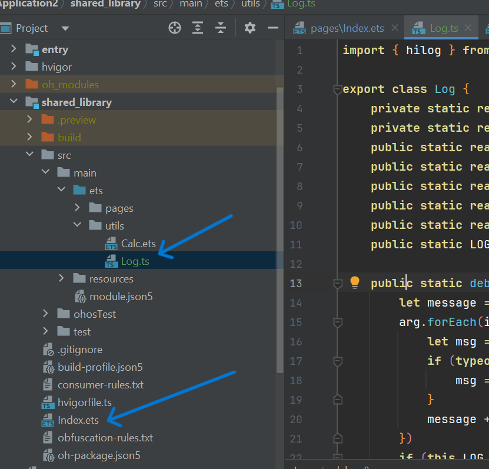
Task: Click the Expand All icon in Project toolbar
Action: point(198,28)
